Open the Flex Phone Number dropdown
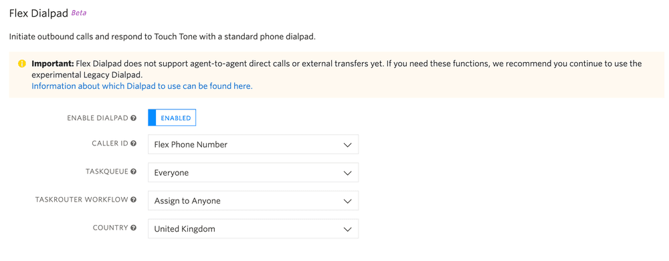 [253, 144]
